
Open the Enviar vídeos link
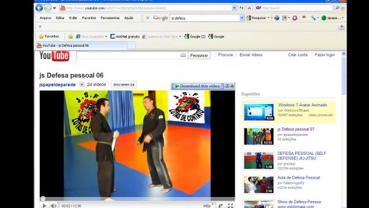point(251,55)
